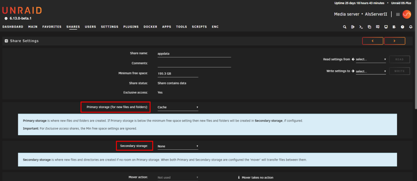
Task: Open the file manager windows icon
Action: click(x=369, y=27)
